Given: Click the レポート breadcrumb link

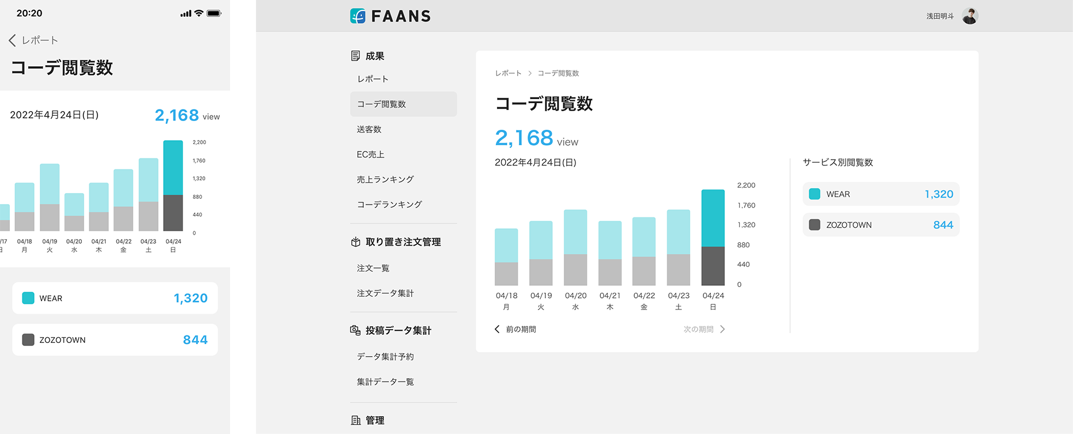Looking at the screenshot, I should click(x=508, y=73).
